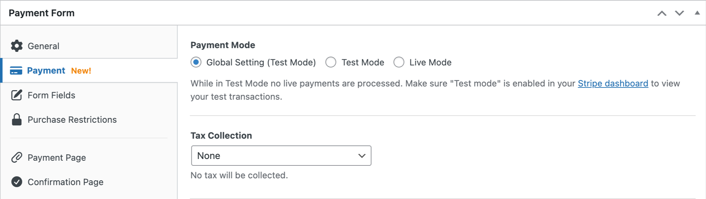Click the Payment credit card icon

16,71
